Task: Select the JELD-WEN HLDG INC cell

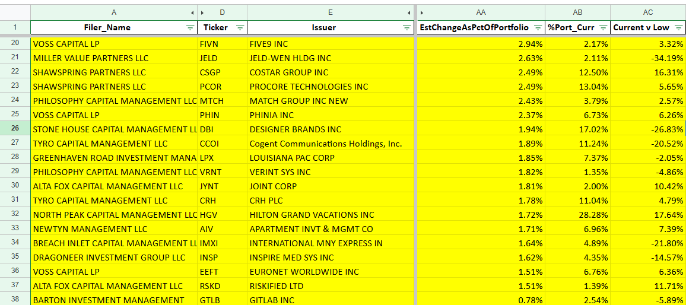Action: [331, 58]
